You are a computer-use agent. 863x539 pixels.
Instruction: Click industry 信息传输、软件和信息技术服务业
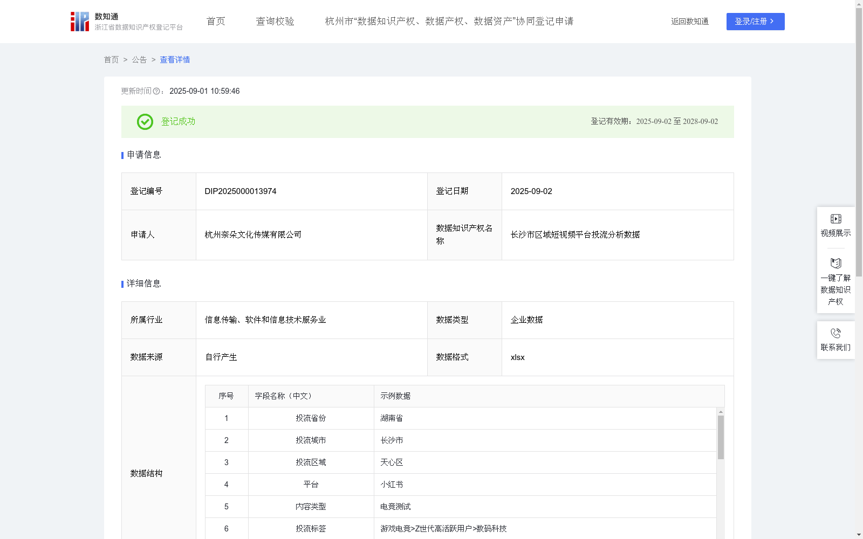tap(265, 320)
